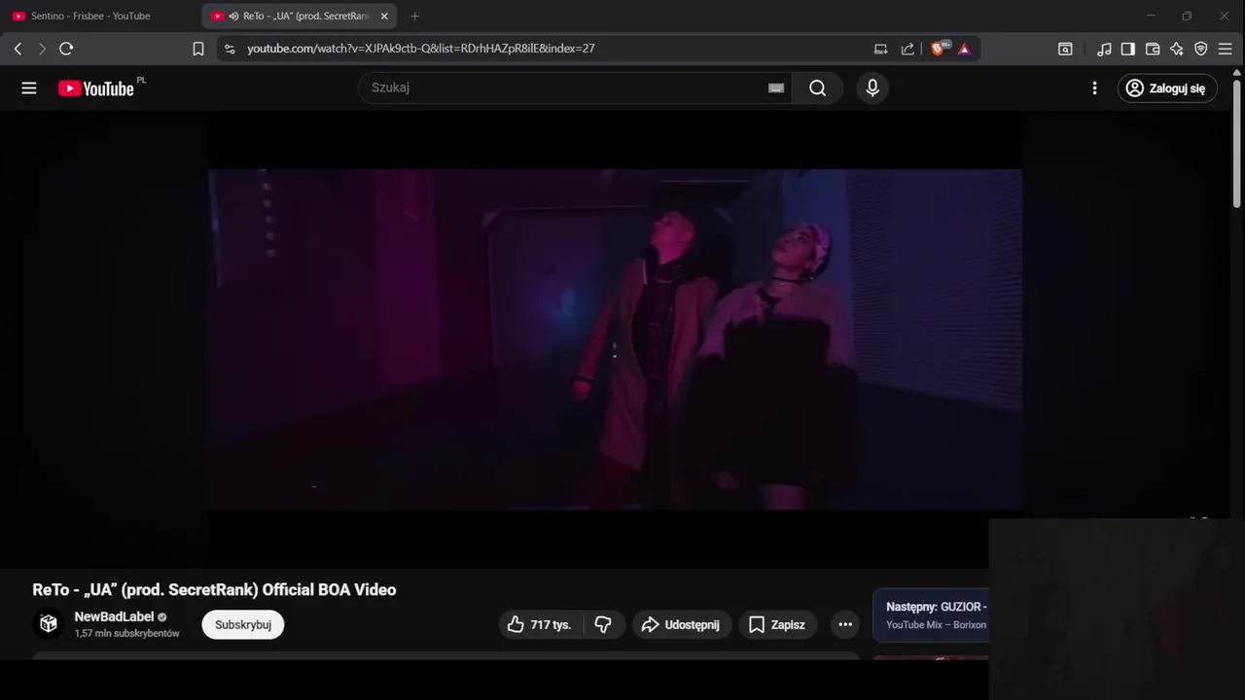Screen dimensions: 1245x700
Task: Install the app using the address bar icon
Action: [880, 49]
